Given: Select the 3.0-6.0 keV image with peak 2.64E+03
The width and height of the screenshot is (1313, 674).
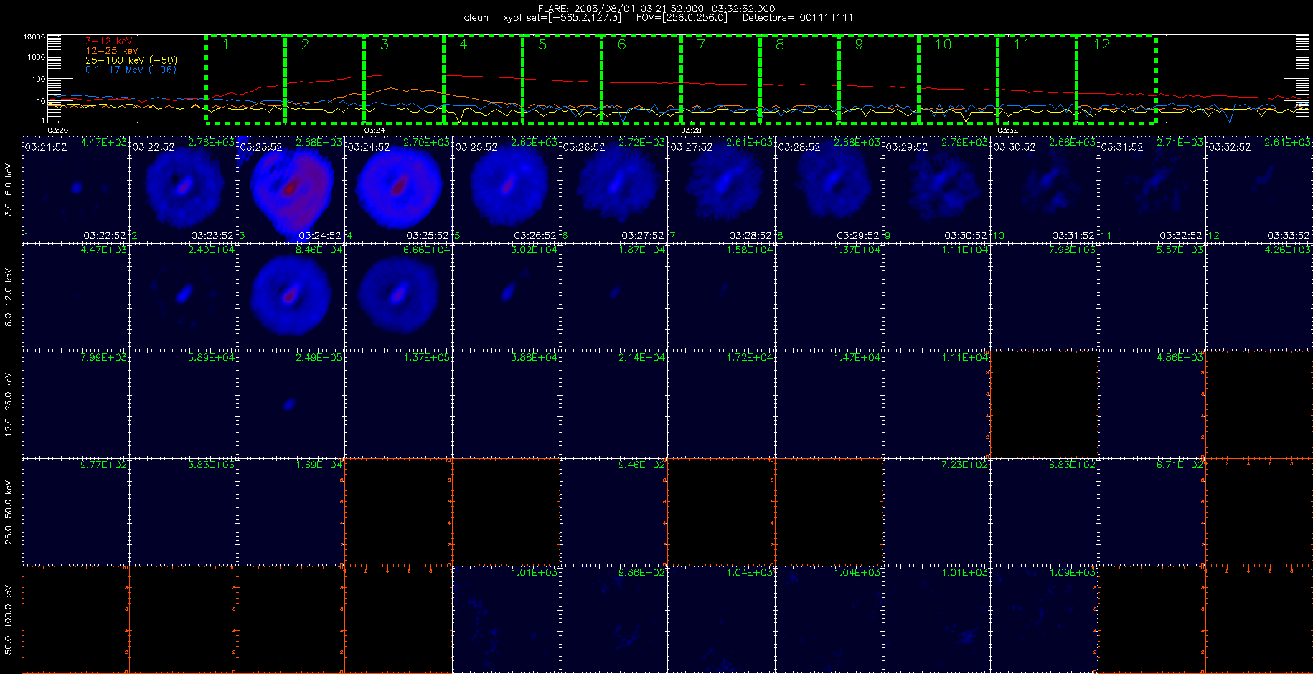Looking at the screenshot, I should (1259, 189).
